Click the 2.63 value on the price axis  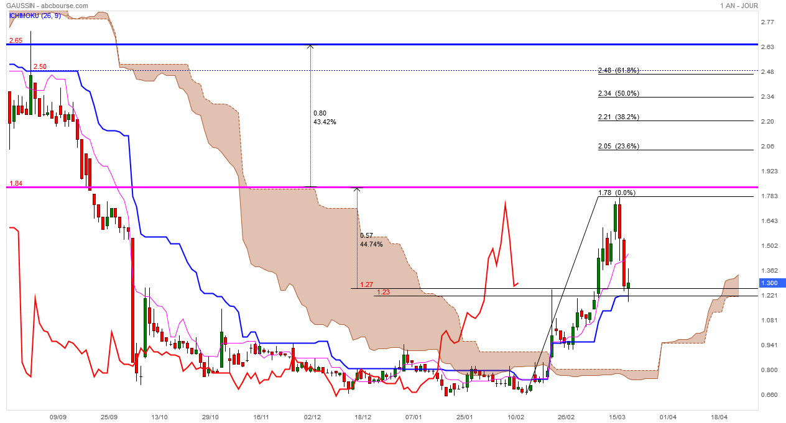click(767, 47)
